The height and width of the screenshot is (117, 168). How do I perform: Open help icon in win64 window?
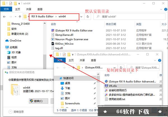(x=166, y=9)
